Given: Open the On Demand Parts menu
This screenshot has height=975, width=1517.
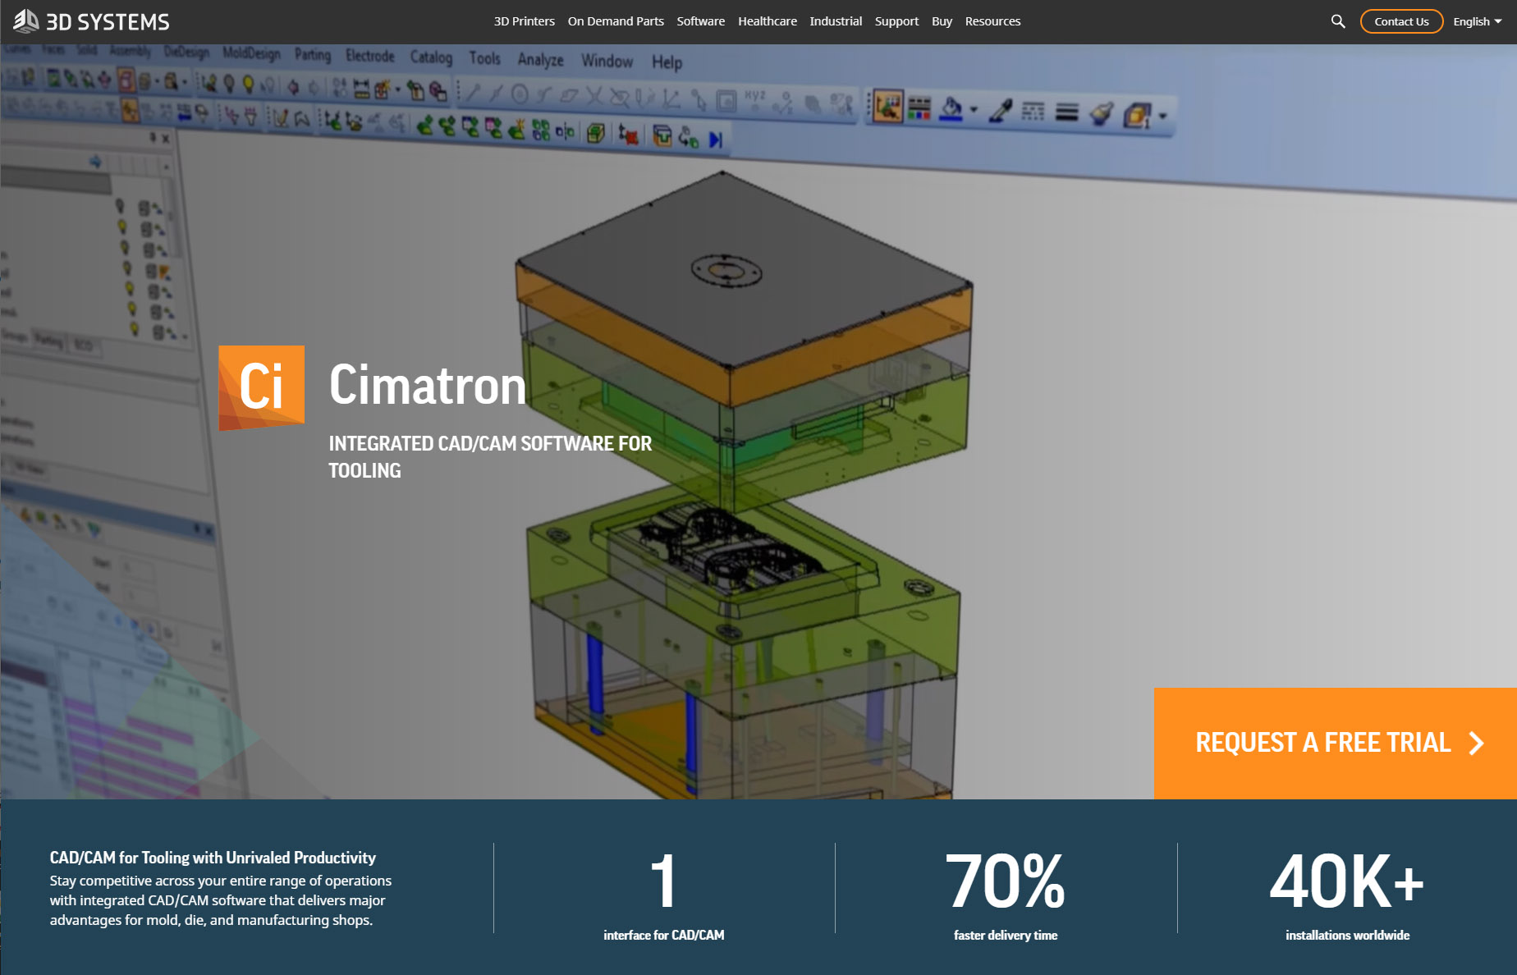Looking at the screenshot, I should (616, 21).
